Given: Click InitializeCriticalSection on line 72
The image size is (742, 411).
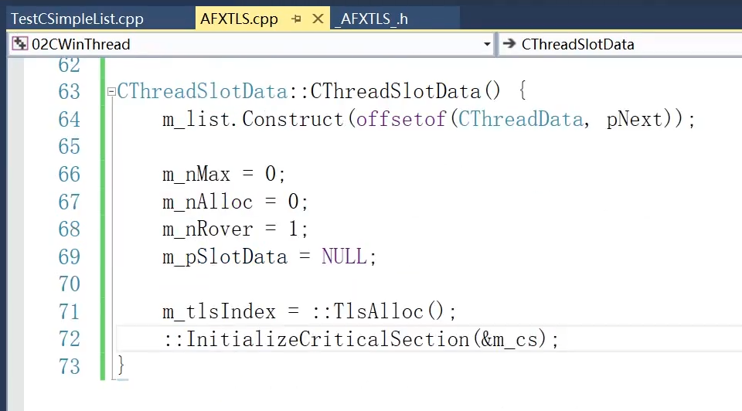Looking at the screenshot, I should 327,339.
